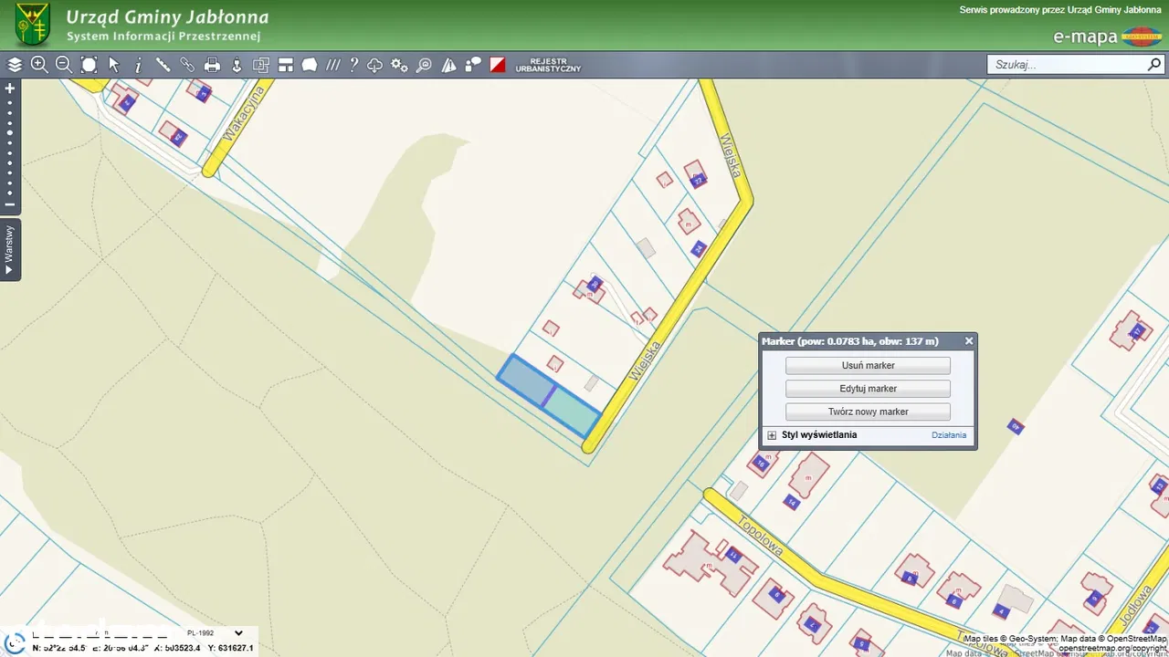
Task: Select the zoom in magnifier tool
Action: point(39,65)
